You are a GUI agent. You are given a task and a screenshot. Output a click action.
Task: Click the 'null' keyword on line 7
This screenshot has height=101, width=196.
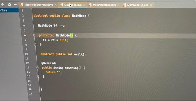click(63, 40)
